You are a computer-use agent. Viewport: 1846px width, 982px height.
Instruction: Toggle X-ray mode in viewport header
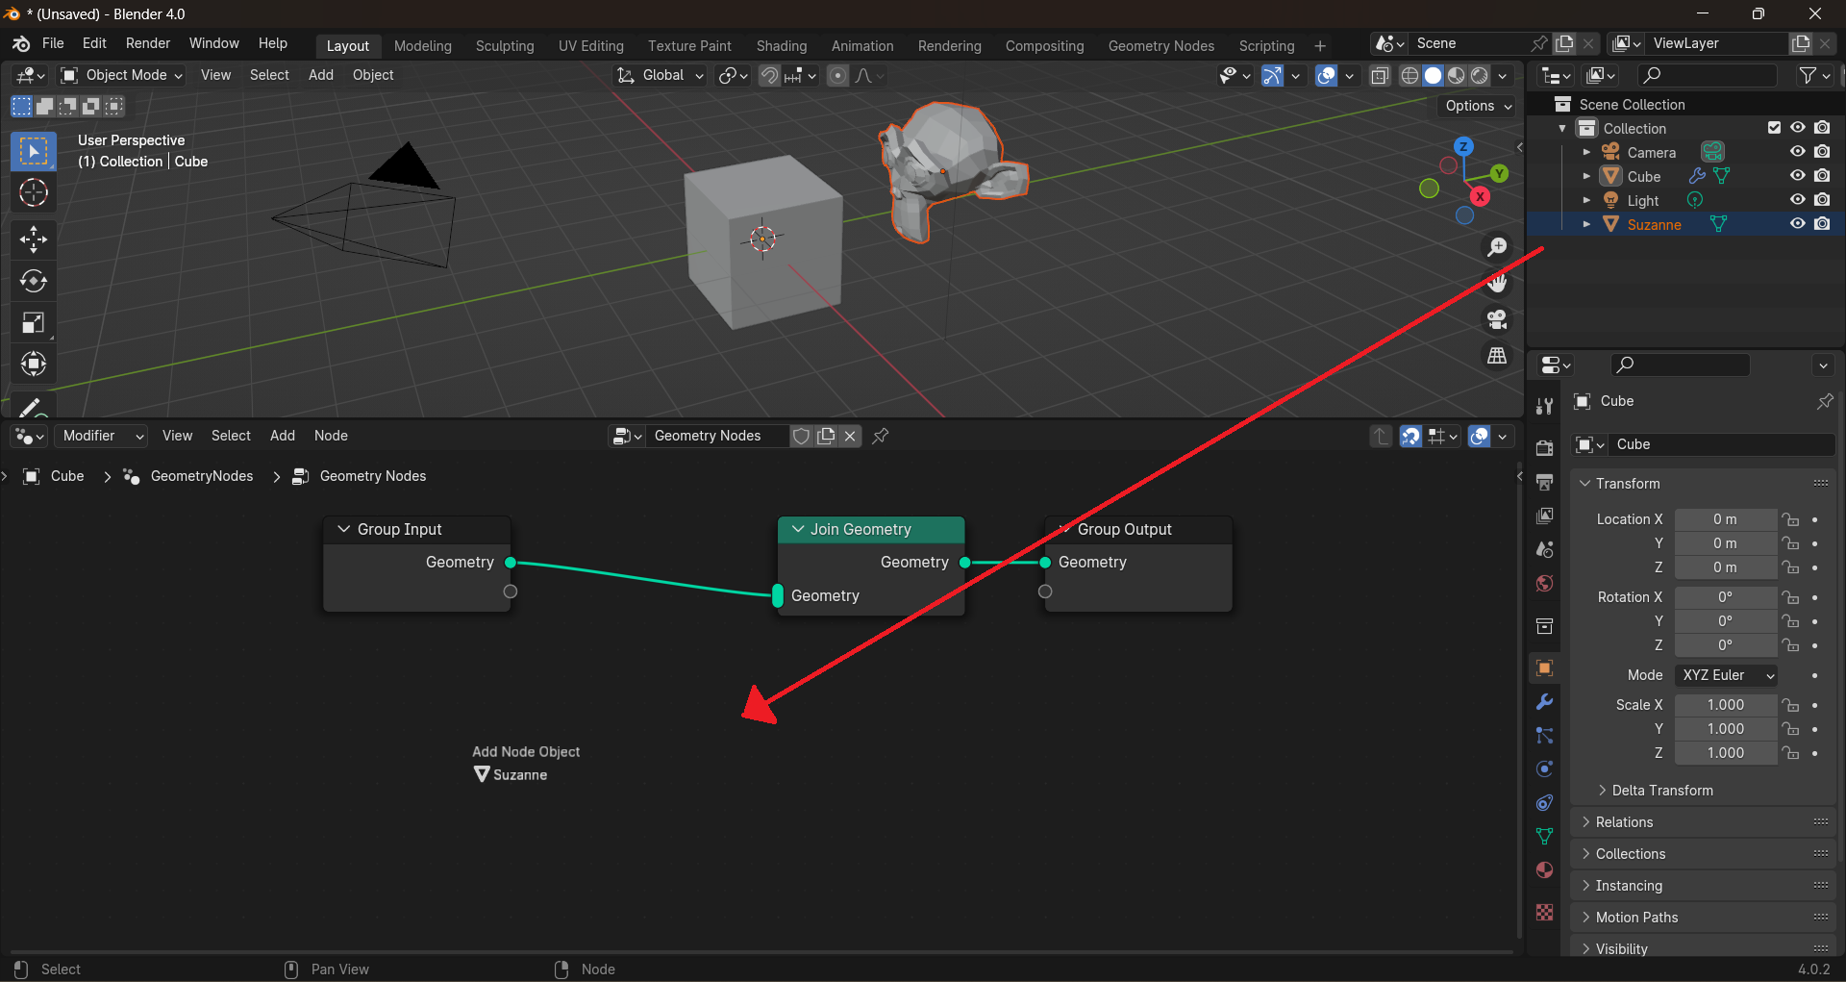coord(1380,75)
